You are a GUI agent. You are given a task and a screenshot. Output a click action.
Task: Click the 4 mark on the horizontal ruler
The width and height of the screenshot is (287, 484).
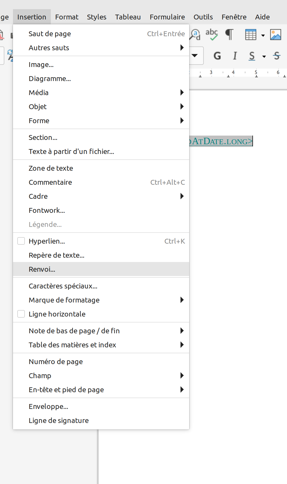233,72
